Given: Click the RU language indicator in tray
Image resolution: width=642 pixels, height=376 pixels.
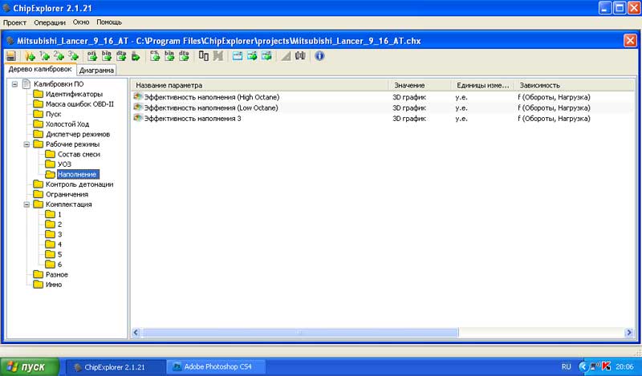Looking at the screenshot, I should (x=567, y=366).
